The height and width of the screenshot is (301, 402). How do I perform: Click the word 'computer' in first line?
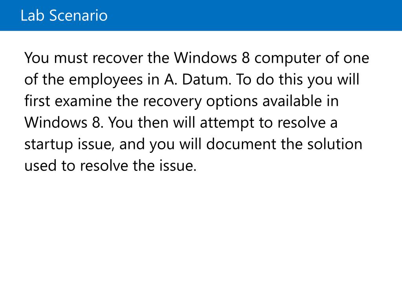tap(288, 59)
